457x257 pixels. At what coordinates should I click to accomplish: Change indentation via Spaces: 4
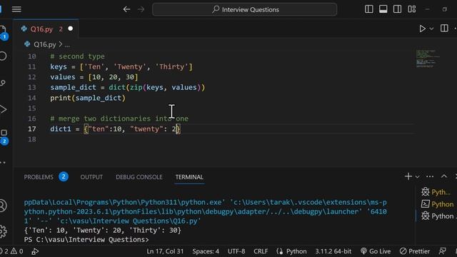[206, 251]
